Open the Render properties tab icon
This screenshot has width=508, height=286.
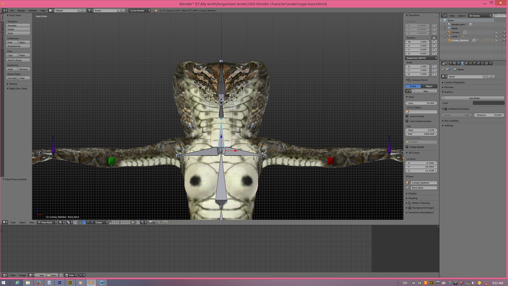[x=450, y=63]
